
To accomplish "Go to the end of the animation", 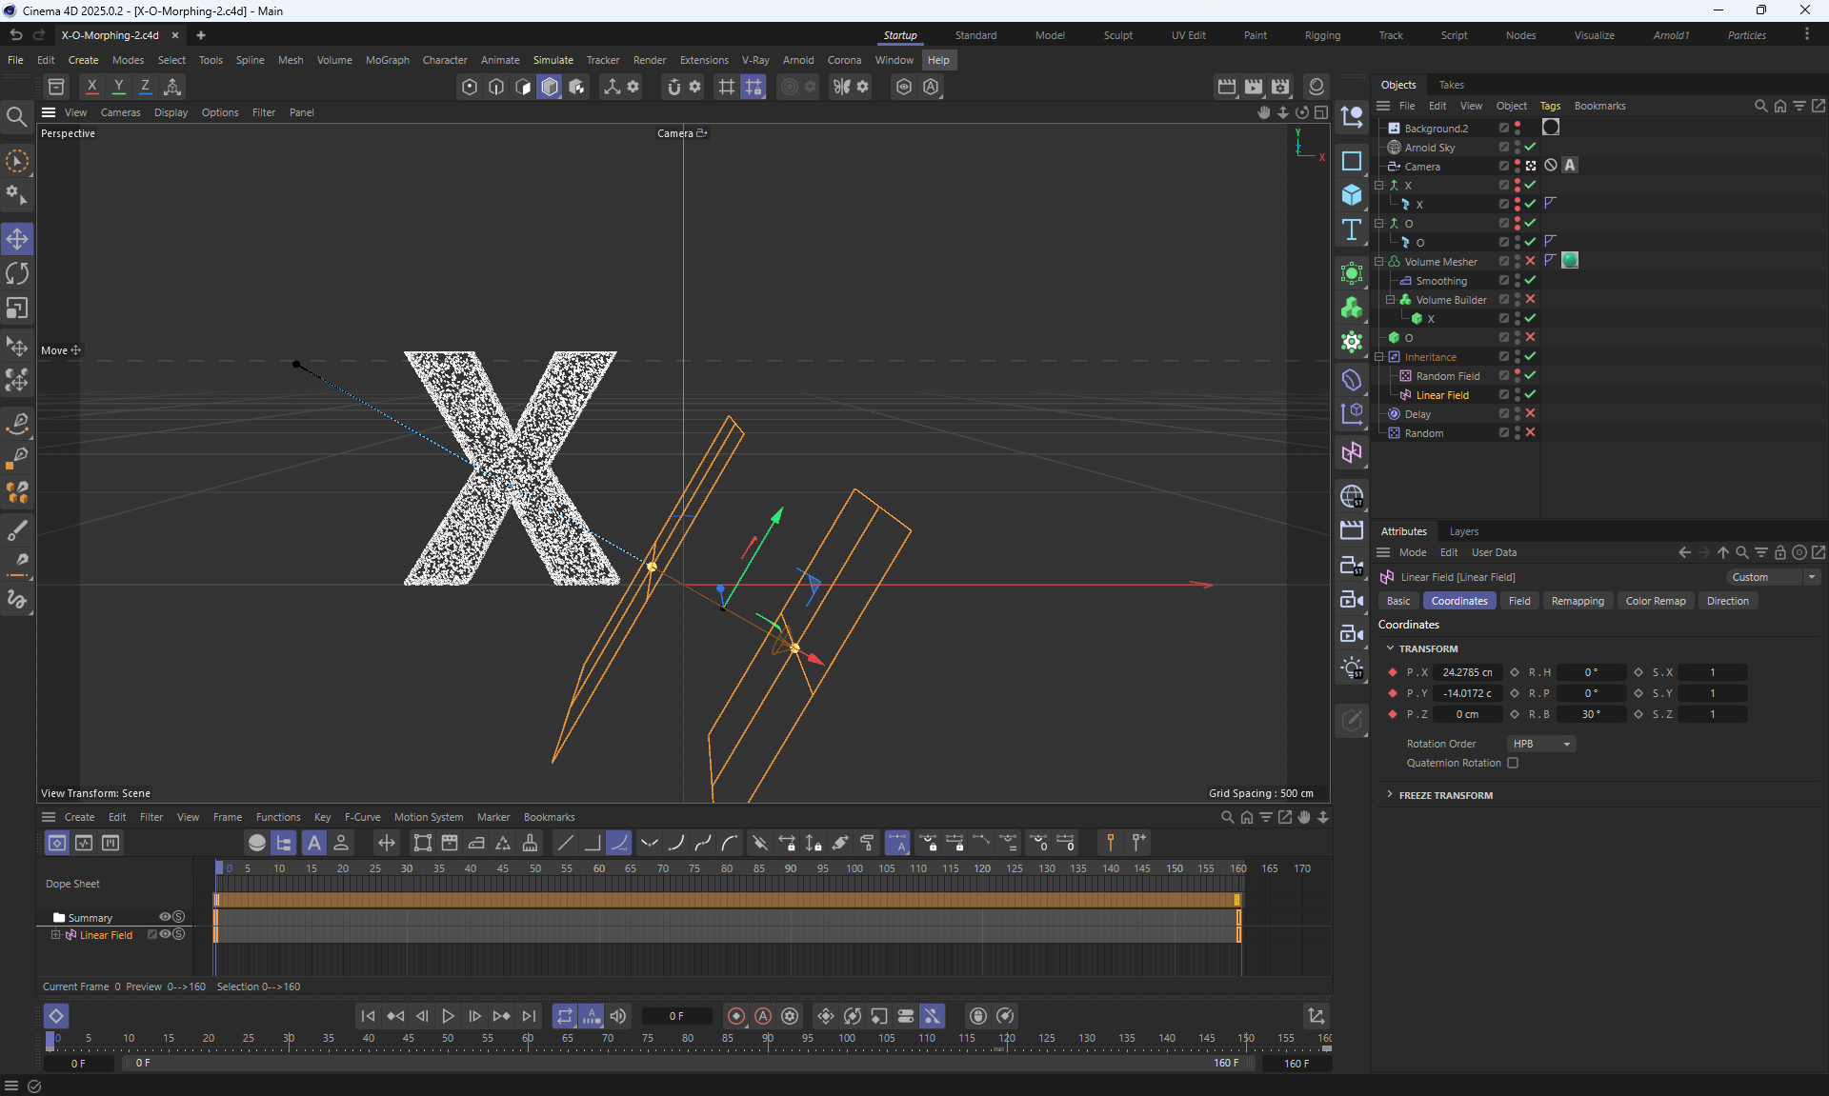I will pyautogui.click(x=530, y=1016).
